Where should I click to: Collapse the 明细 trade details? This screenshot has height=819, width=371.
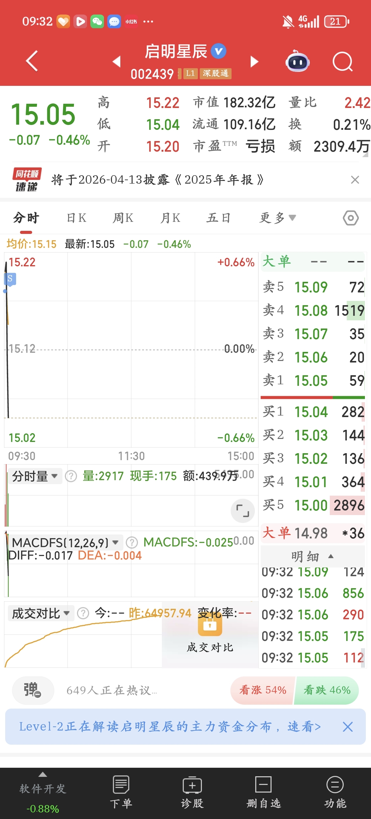[x=313, y=556]
